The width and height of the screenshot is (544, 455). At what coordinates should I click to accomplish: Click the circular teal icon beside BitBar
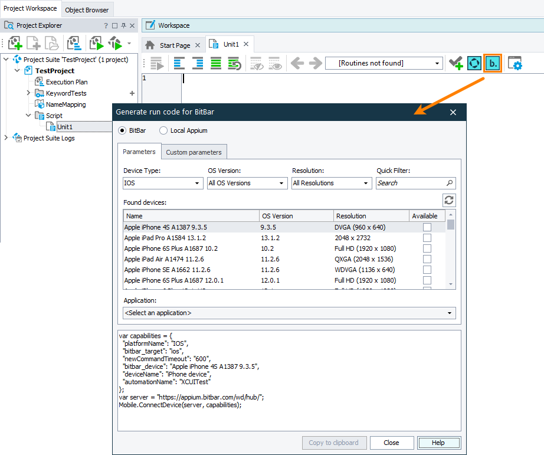coord(474,63)
